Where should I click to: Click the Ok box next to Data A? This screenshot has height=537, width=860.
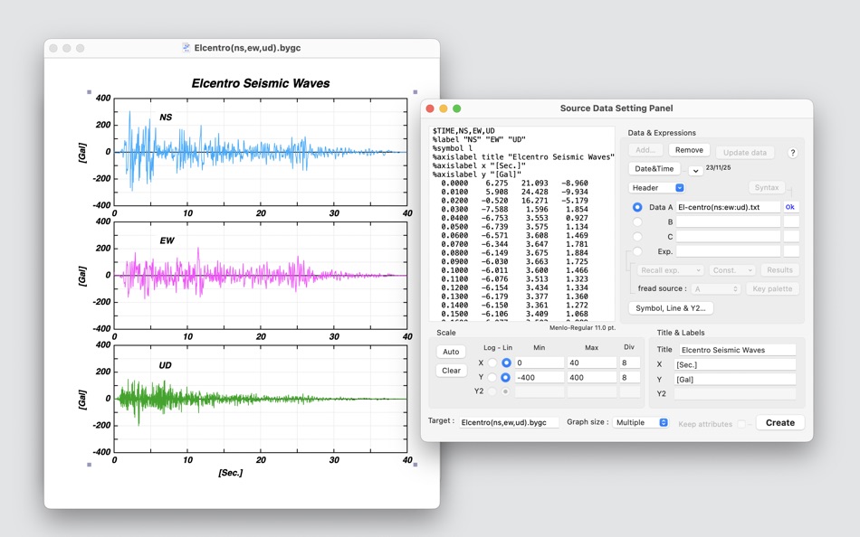[790, 207]
